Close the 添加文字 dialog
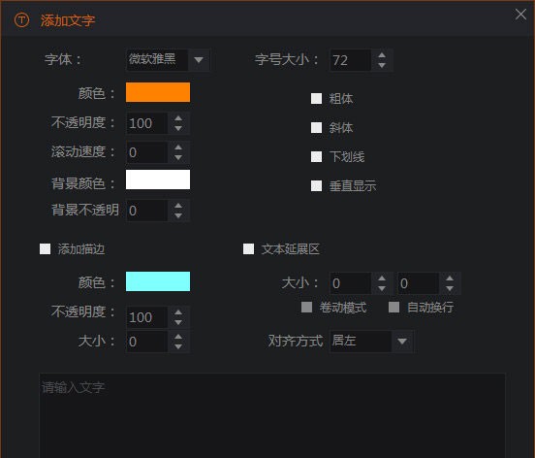This screenshot has width=535, height=458. pyautogui.click(x=520, y=15)
